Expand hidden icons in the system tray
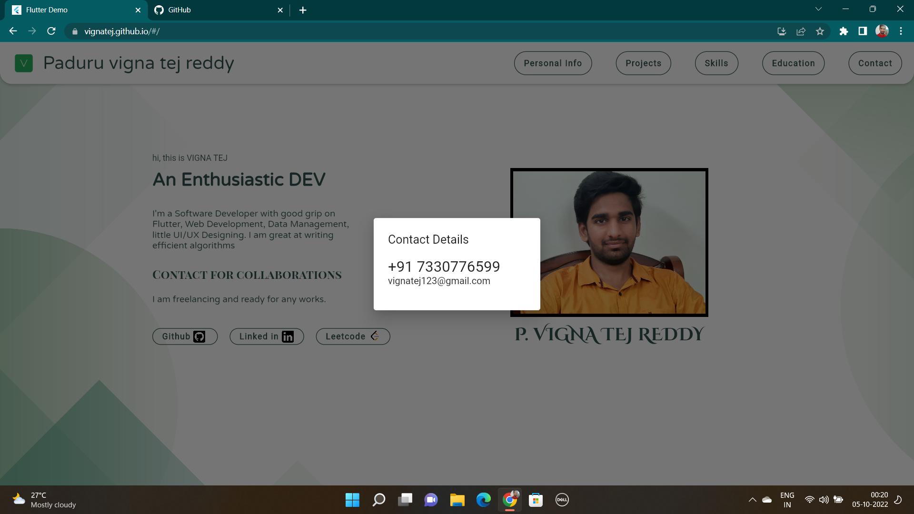 (753, 500)
